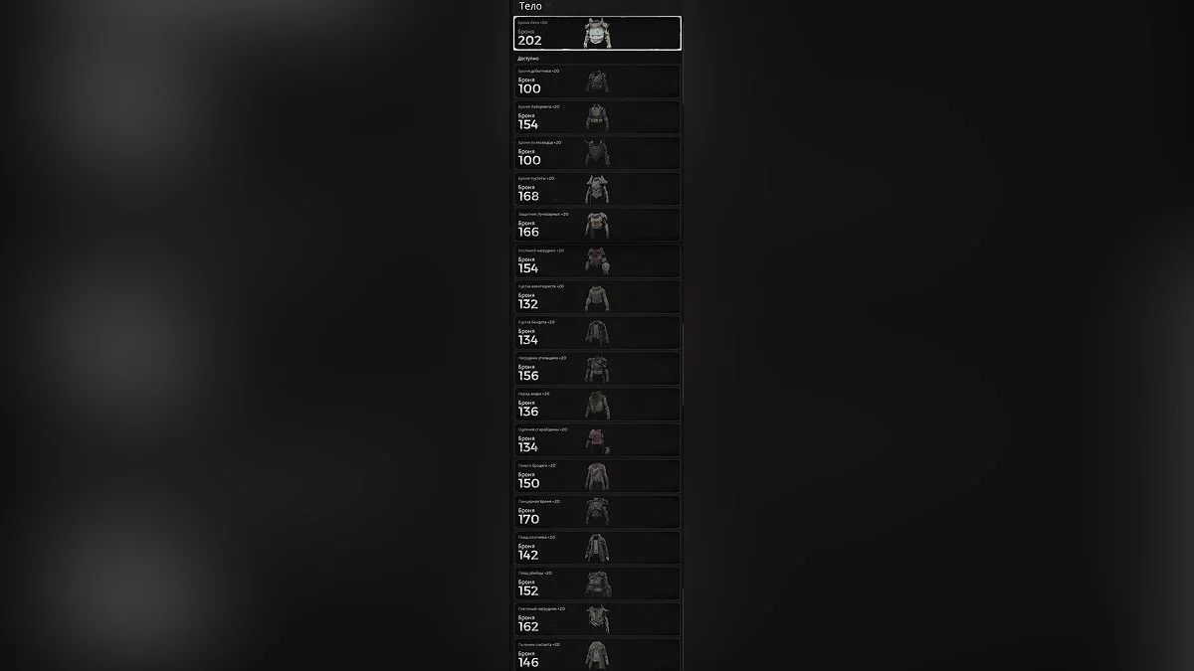Screen dimensions: 1194x671
Task: Click the Доступно list label
Action: 527,59
